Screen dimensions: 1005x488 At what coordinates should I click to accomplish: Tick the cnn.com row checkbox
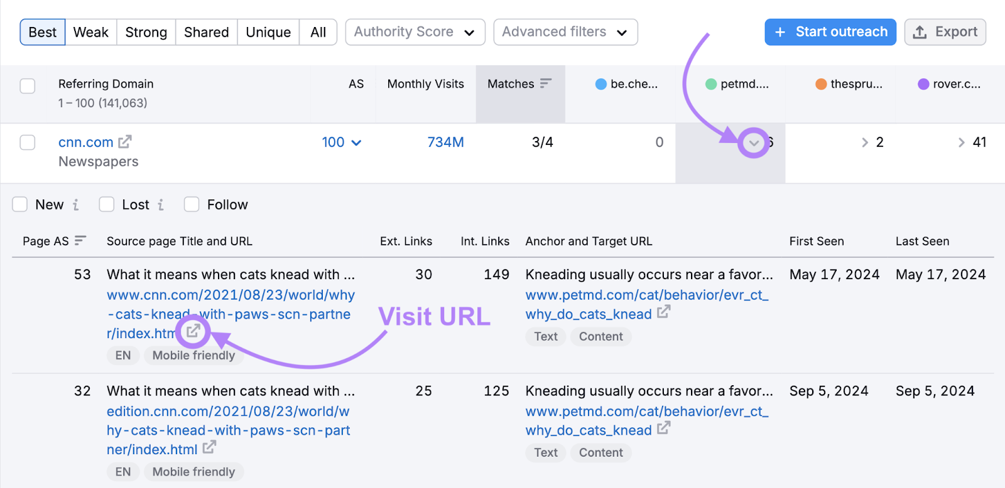pos(28,142)
